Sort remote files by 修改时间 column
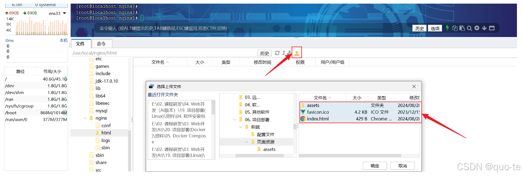Image resolution: width=522 pixels, height=176 pixels. click(x=262, y=62)
